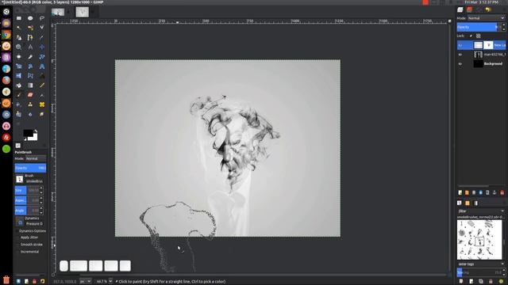Switch to the first image tab thumbnail
The height and width of the screenshot is (285, 508).
pos(58,13)
